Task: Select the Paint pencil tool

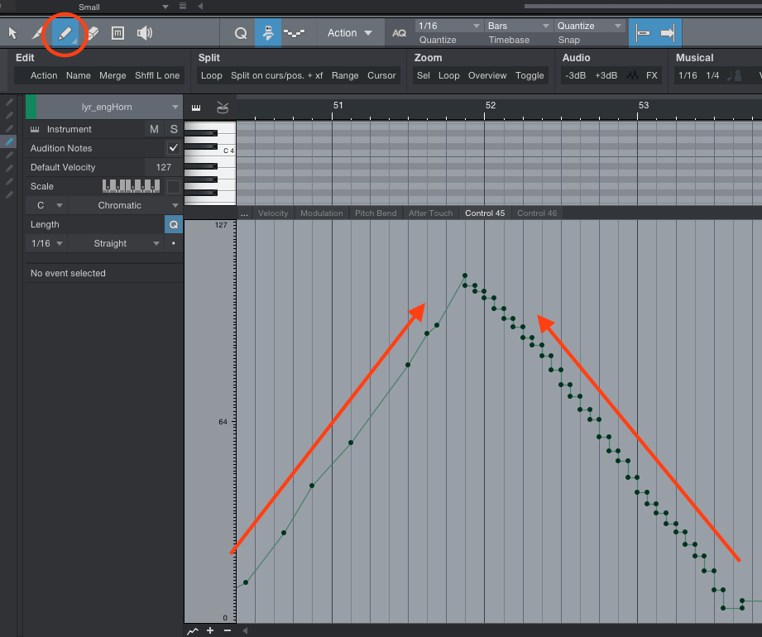Action: pos(65,33)
